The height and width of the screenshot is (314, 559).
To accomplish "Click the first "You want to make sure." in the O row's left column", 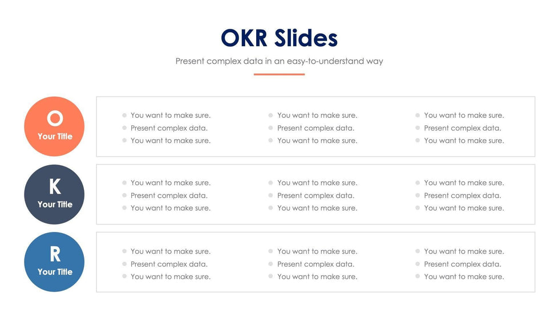I will tap(170, 115).
